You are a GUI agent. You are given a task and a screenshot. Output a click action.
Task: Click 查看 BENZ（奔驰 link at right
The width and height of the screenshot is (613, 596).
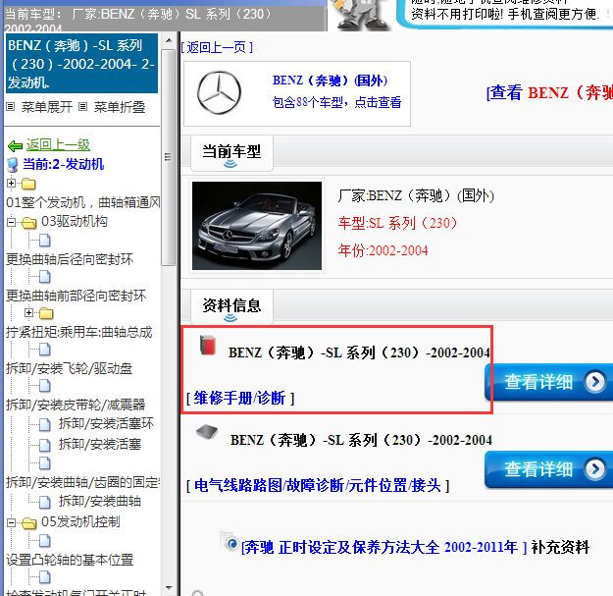[x=549, y=93]
